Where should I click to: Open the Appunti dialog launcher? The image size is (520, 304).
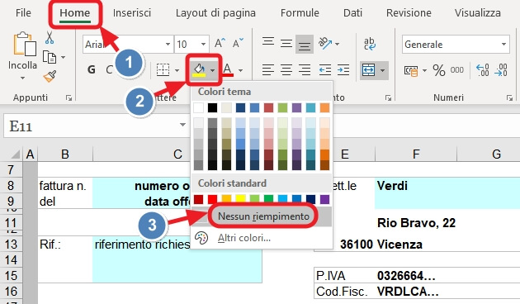[x=69, y=97]
